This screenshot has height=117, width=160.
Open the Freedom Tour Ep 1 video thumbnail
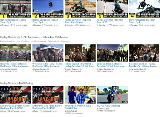[x=16, y=9]
